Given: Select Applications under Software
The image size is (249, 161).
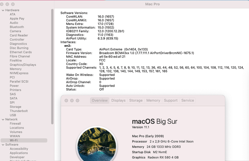Looking at the screenshot, I should 19,153.
